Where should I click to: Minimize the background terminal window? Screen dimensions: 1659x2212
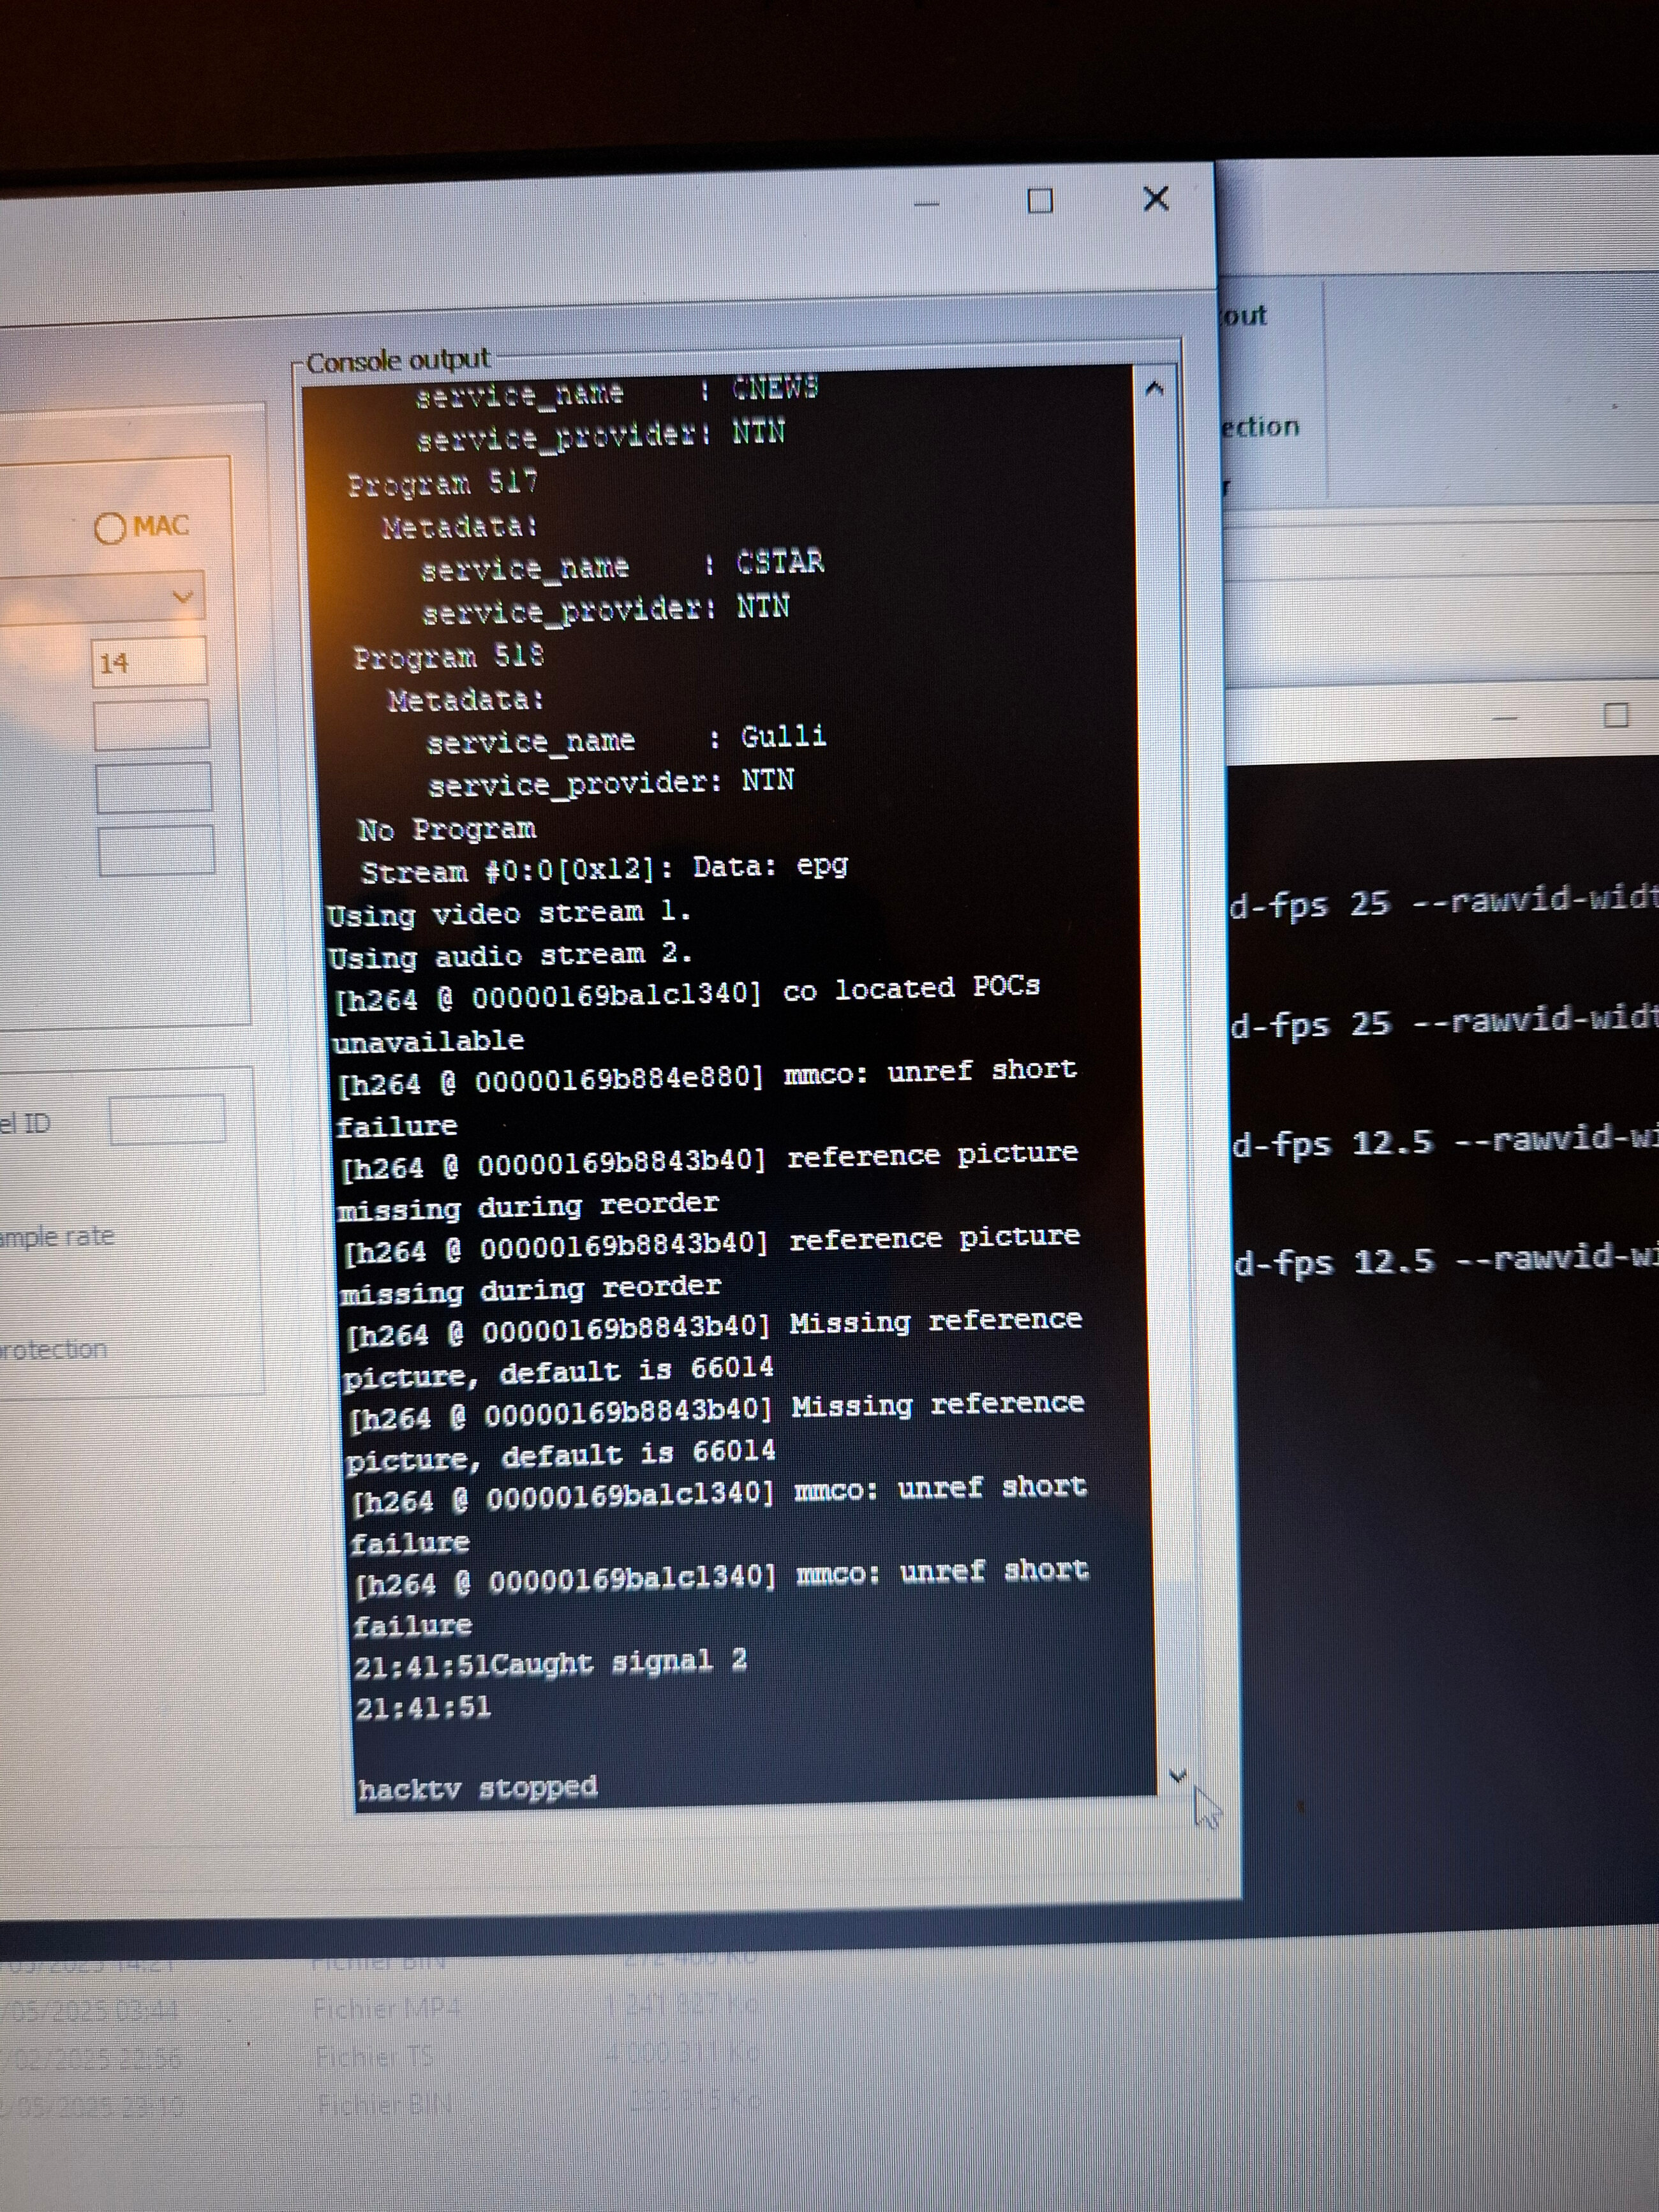tap(1504, 717)
